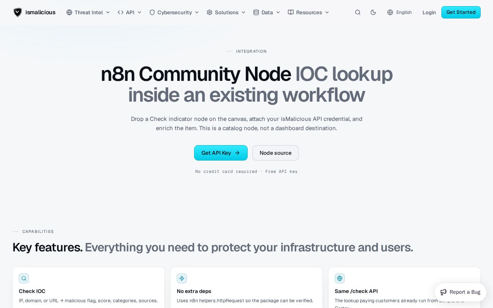Screen dimensions: 493x308
Task: Click the Check IOC magnifier card icon
Action: (x=24, y=278)
